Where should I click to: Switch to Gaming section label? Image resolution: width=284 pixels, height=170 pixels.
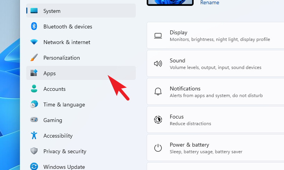(x=53, y=120)
